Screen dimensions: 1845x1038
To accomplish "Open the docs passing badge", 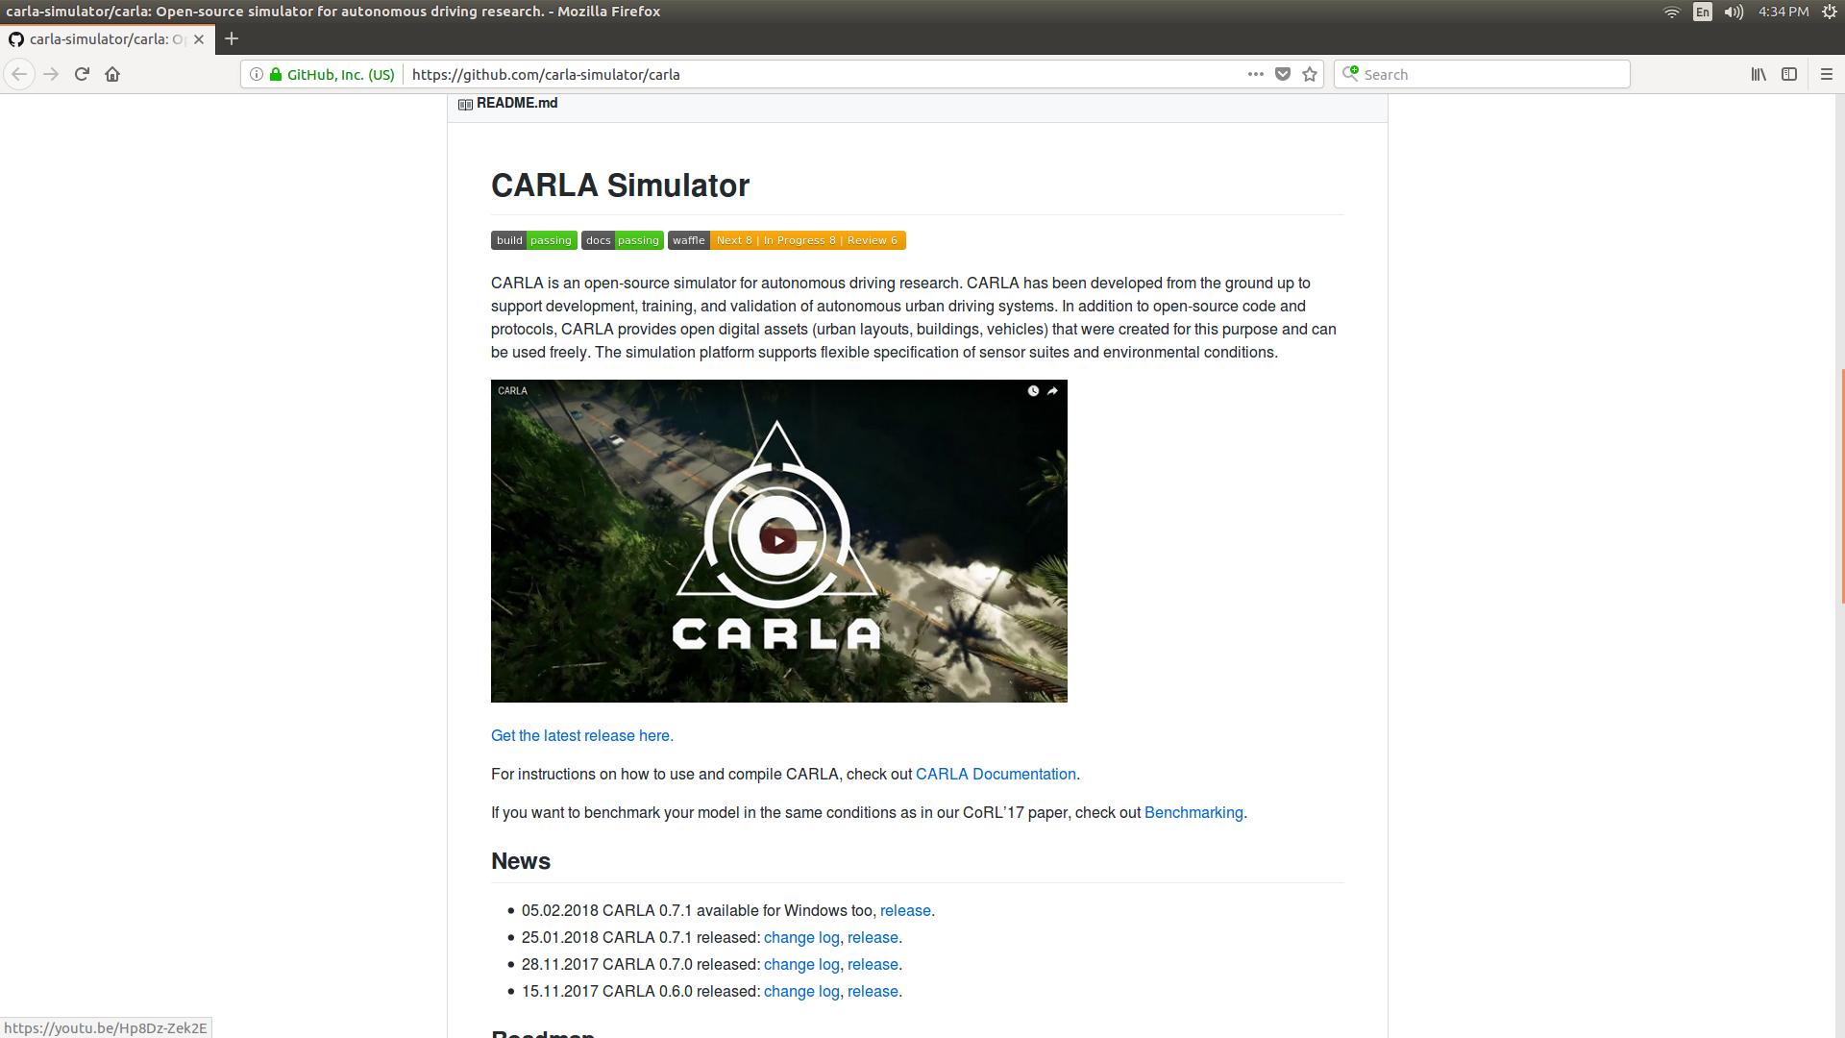I will 623,240.
